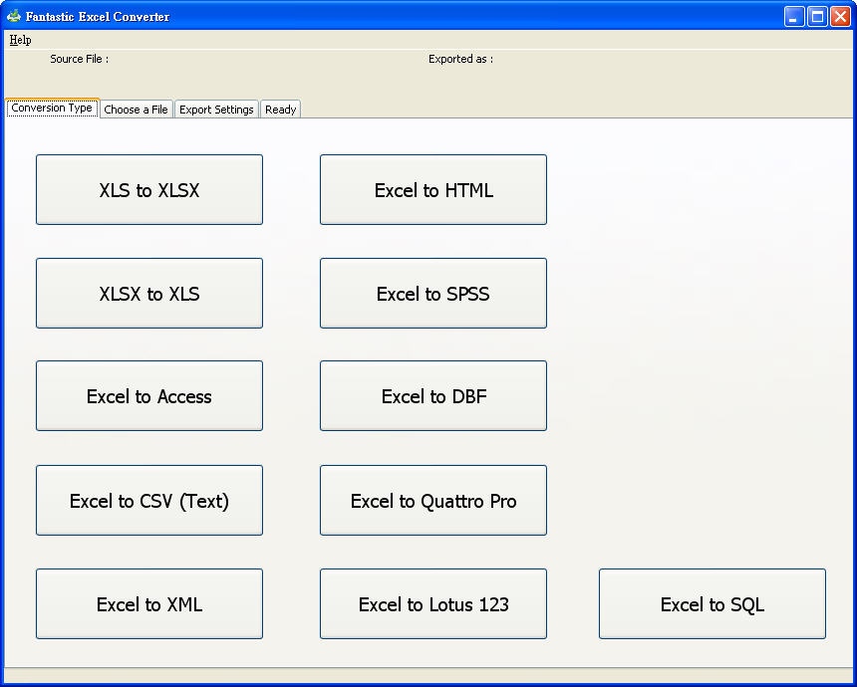Open the Help menu
Screen dimensions: 857x687
(20, 40)
